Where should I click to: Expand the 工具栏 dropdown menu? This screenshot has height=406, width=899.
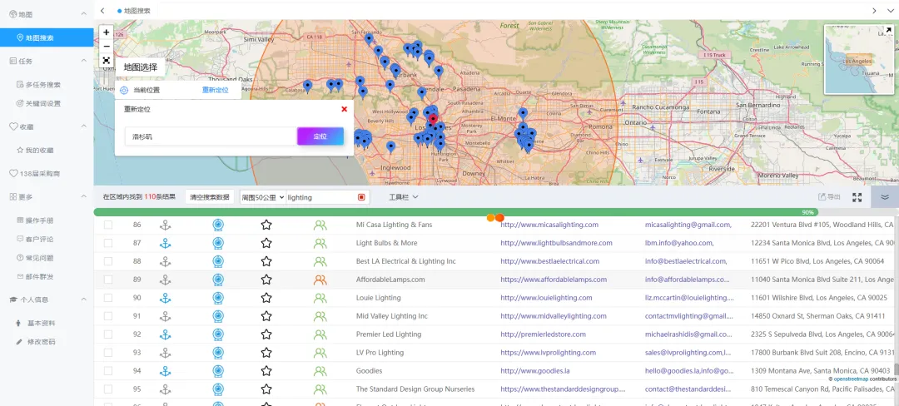(x=404, y=197)
